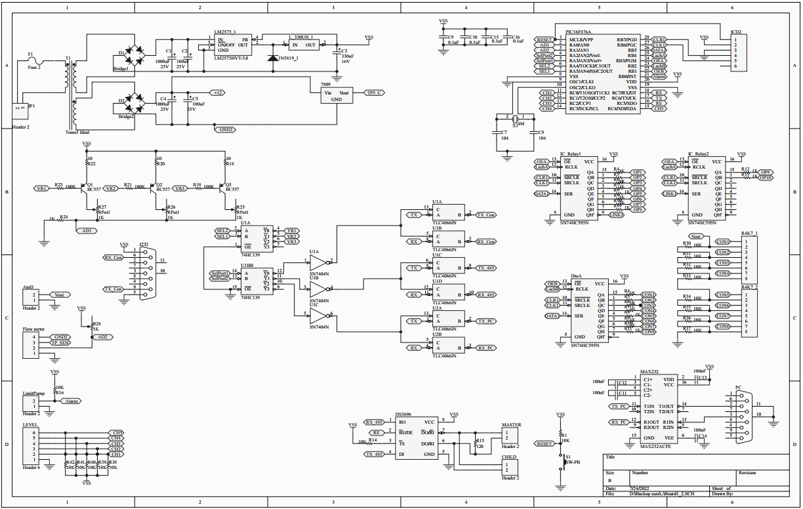
Task: Click the 7809 voltage regulator block
Action: coord(335,96)
